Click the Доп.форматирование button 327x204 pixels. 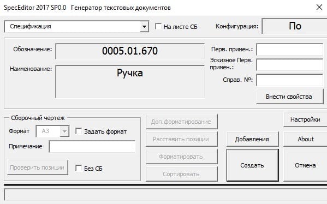coord(181,122)
